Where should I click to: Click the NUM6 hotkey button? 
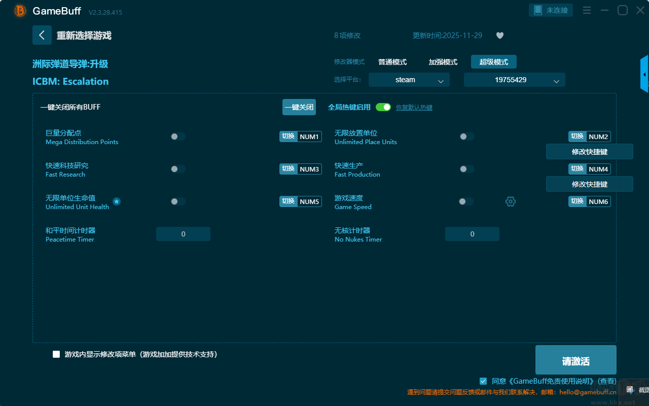click(590, 201)
